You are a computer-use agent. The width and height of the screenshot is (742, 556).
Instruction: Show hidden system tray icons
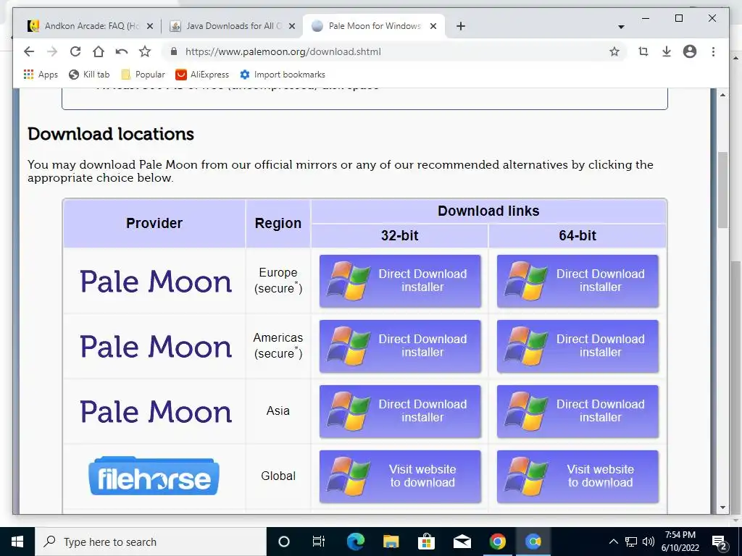pyautogui.click(x=613, y=542)
